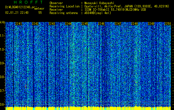This screenshot has width=174, height=110.
Task: Click the Receiver field label
Action: click(56, 10)
